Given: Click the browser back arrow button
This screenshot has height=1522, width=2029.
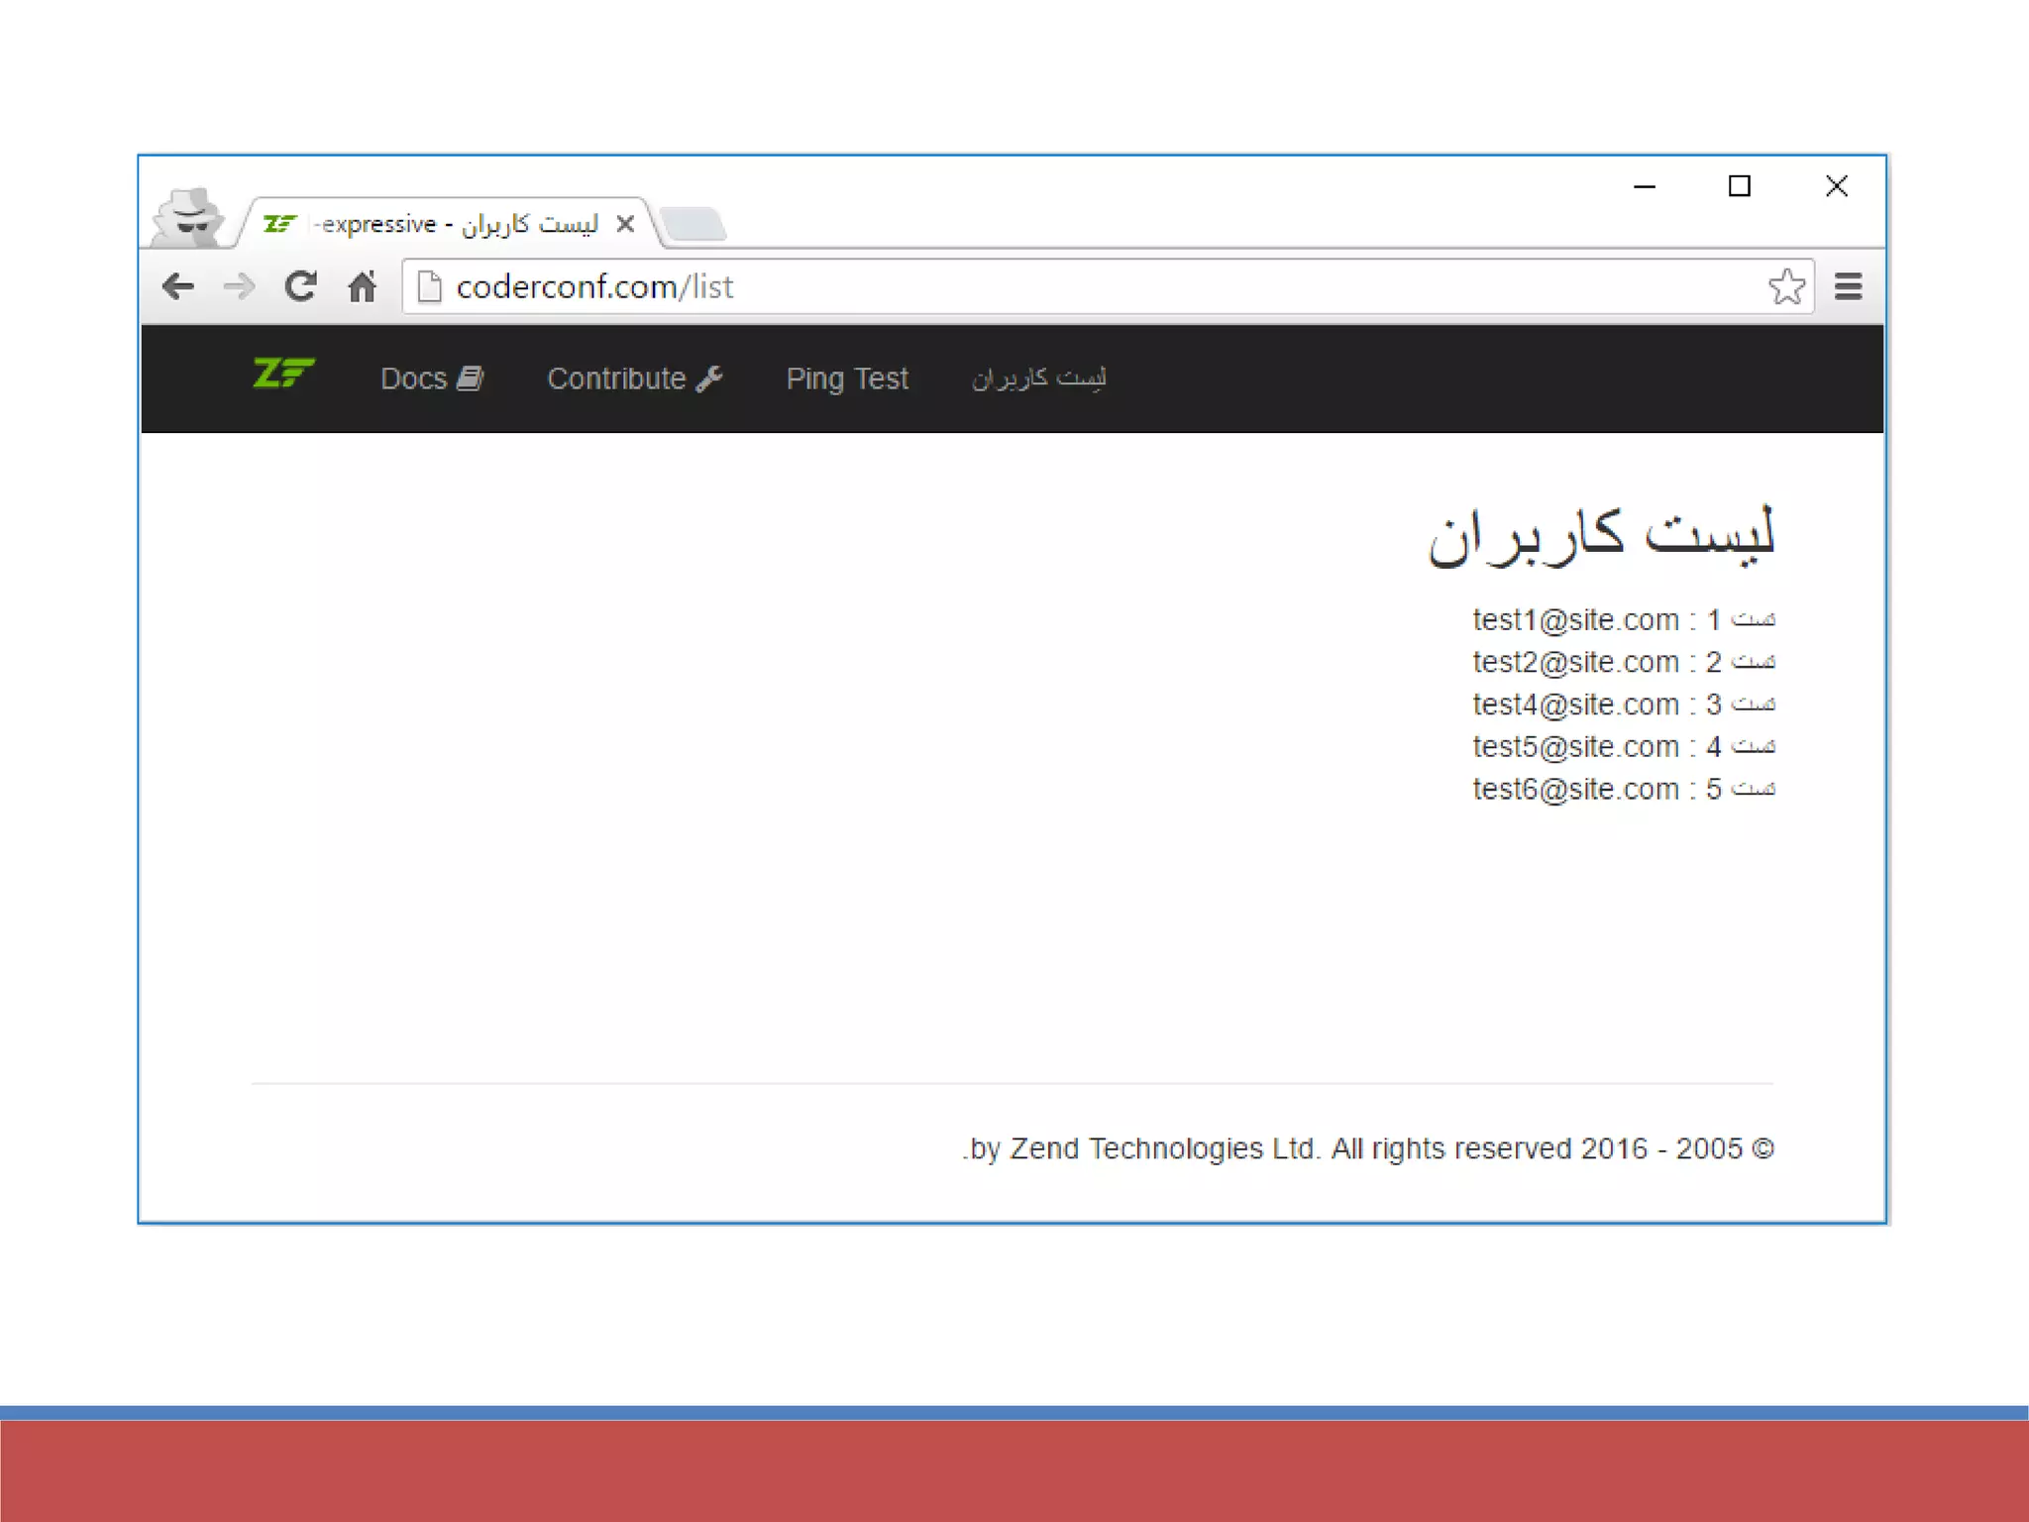Looking at the screenshot, I should click(178, 287).
